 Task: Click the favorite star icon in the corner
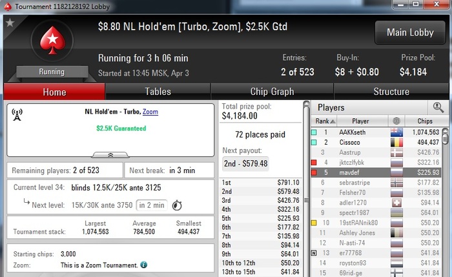pos(10,22)
